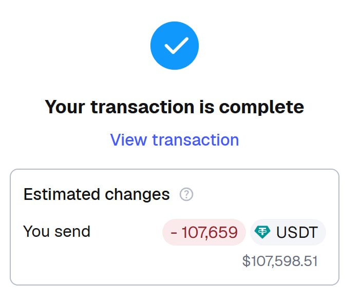
Task: Open the Estimated changes help tooltip
Action: 186,195
